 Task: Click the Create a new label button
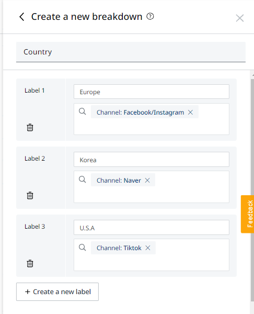coord(57,292)
